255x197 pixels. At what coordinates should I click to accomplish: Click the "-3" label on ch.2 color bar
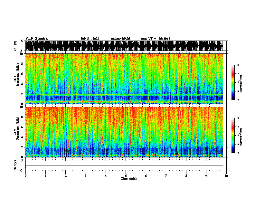(x=238, y=118)
